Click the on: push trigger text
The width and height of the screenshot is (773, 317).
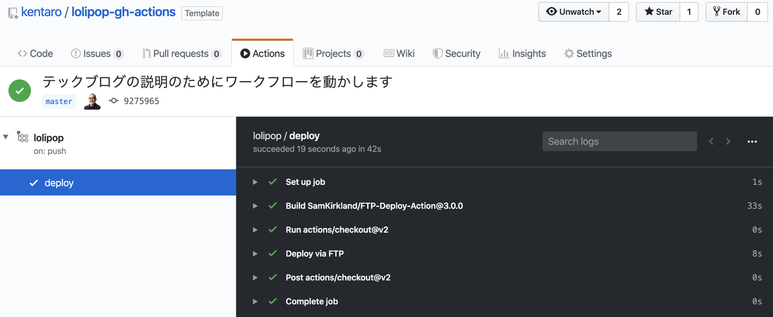(50, 151)
